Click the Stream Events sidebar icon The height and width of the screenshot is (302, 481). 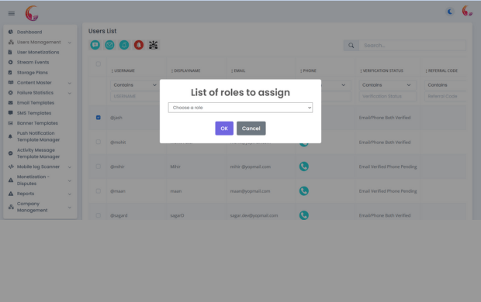click(10, 62)
